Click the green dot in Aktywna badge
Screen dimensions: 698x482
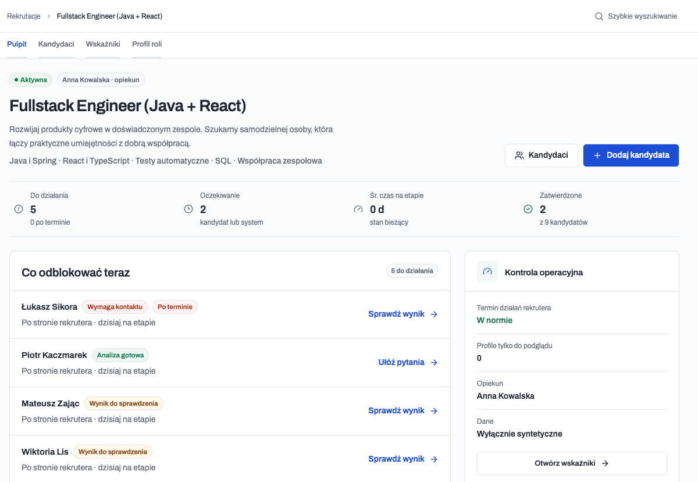[x=16, y=80]
